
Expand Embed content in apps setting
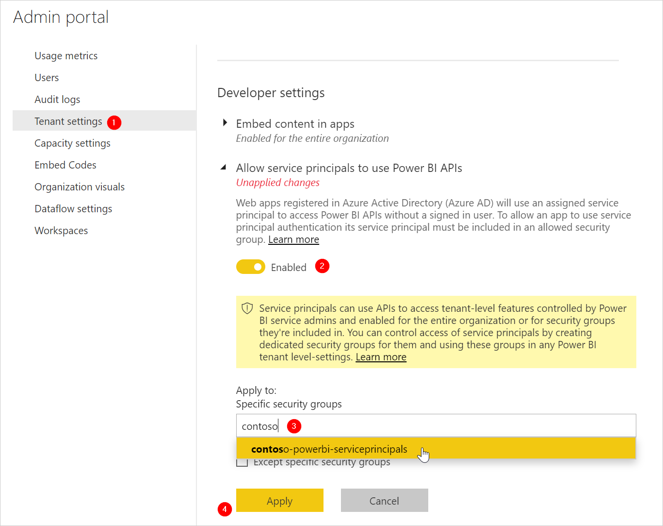click(225, 123)
